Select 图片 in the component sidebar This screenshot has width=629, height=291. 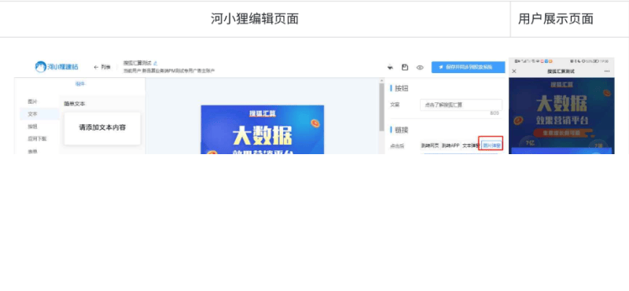pyautogui.click(x=32, y=101)
